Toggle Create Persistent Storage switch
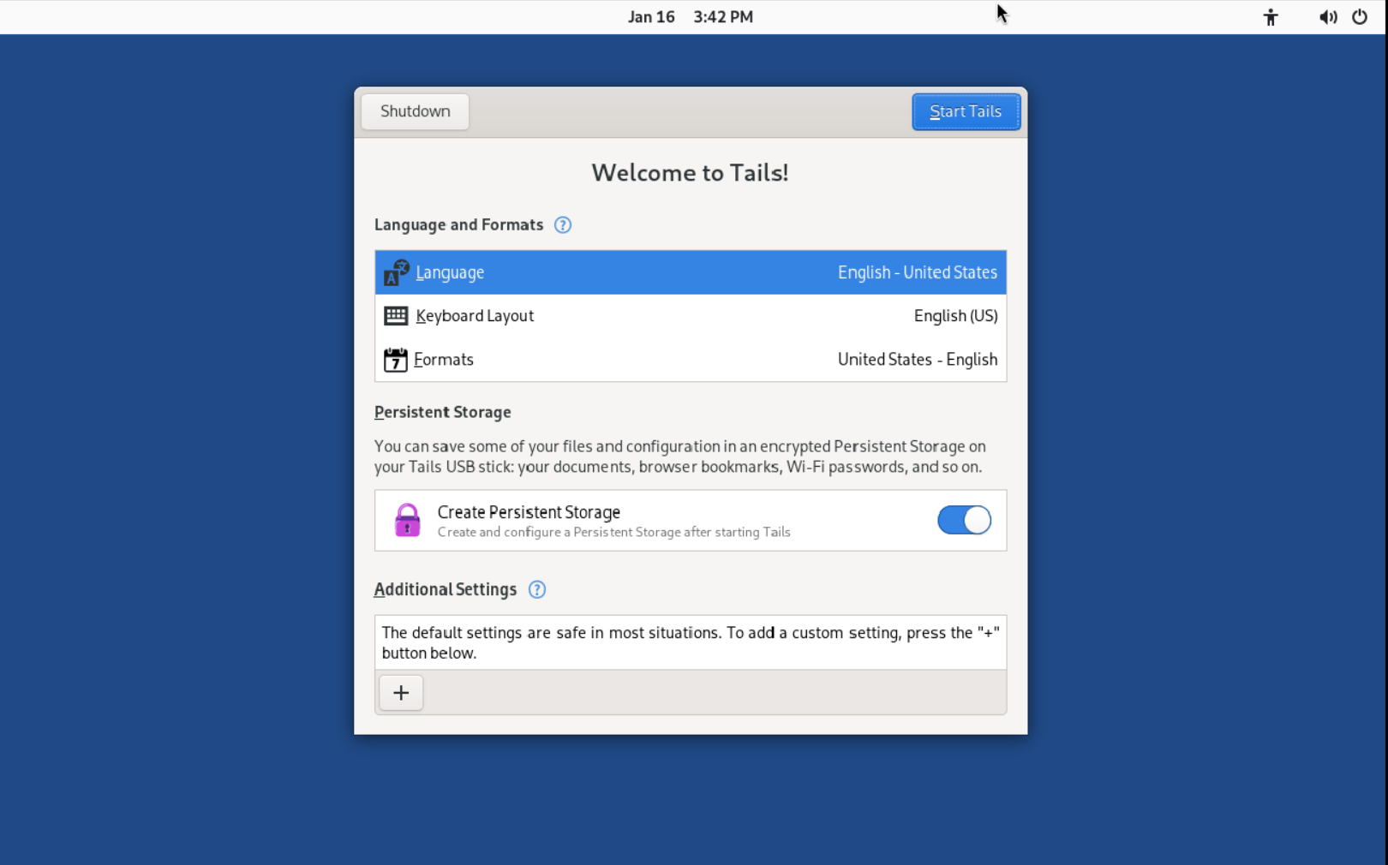Image resolution: width=1388 pixels, height=865 pixels. click(x=964, y=520)
